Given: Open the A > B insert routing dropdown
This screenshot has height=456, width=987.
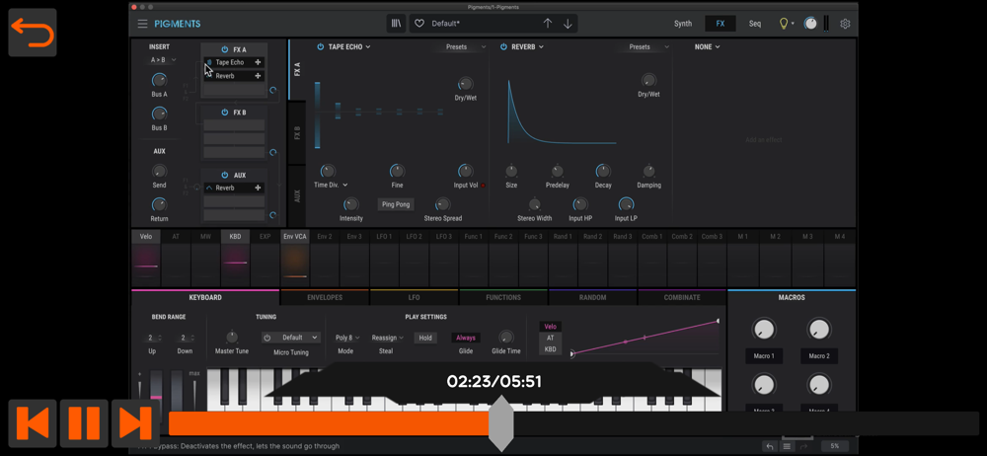Looking at the screenshot, I should (x=163, y=60).
